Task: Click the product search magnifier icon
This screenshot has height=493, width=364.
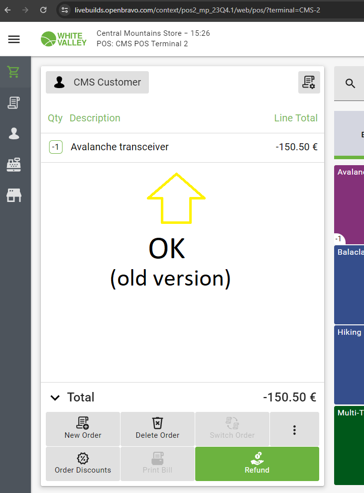Action: coord(350,83)
